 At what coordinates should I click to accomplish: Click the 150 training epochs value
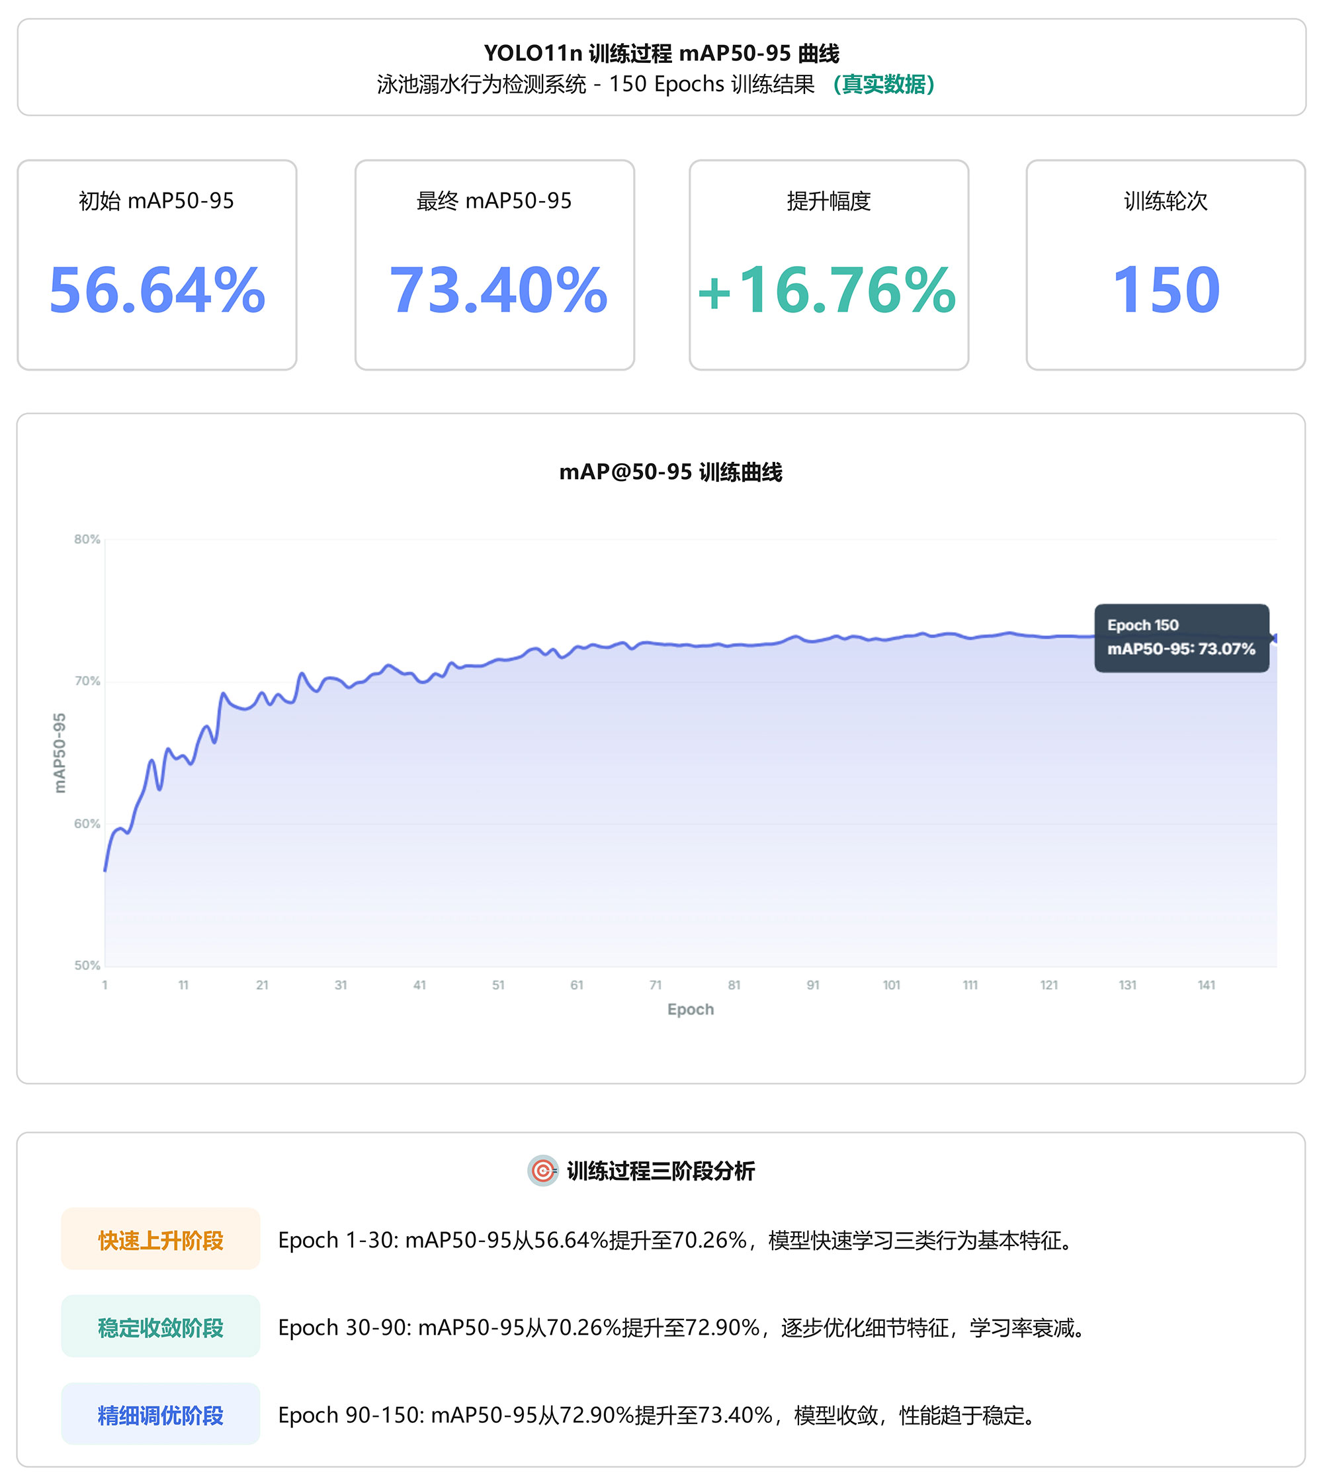click(1166, 291)
